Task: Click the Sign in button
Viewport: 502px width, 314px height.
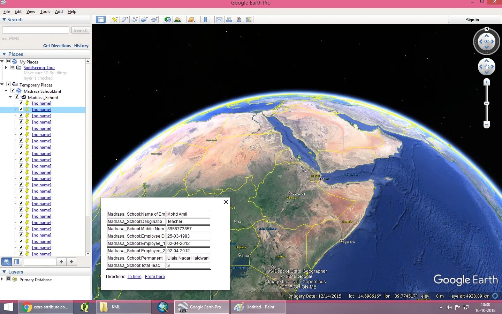Action: 474,20
